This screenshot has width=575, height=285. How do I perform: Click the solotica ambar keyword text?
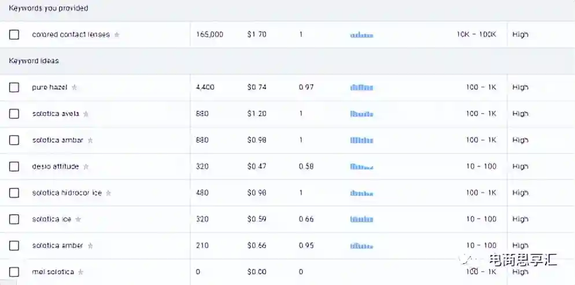(58, 140)
